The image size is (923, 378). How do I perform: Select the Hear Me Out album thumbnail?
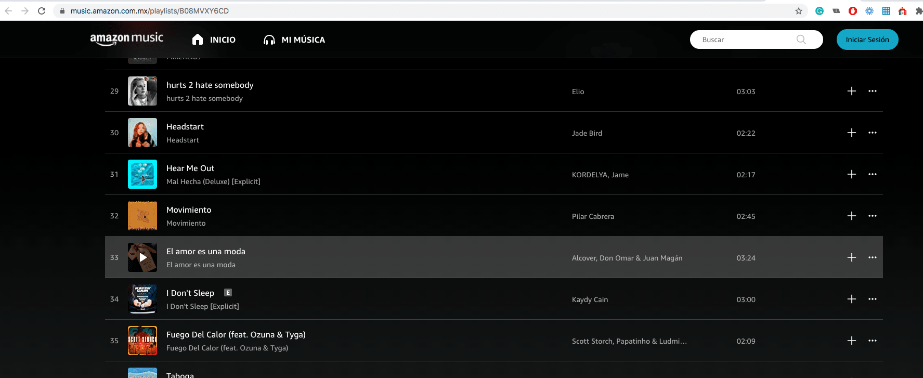point(142,174)
